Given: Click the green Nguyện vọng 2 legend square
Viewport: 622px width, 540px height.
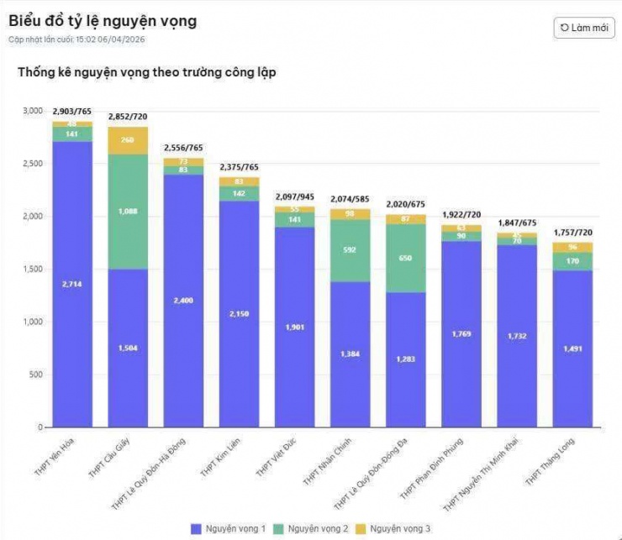Looking at the screenshot, I should click(279, 528).
